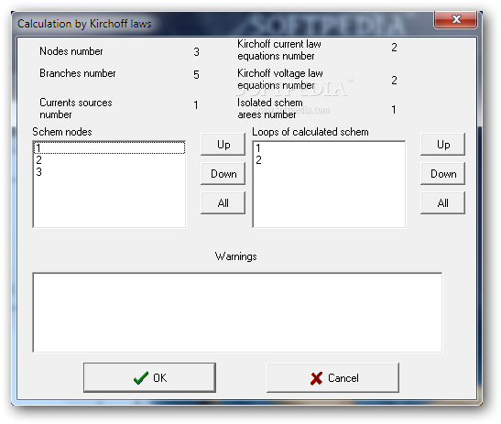This screenshot has width=501, height=424.
Task: Click the Isolated schem arees number label
Action: [270, 108]
